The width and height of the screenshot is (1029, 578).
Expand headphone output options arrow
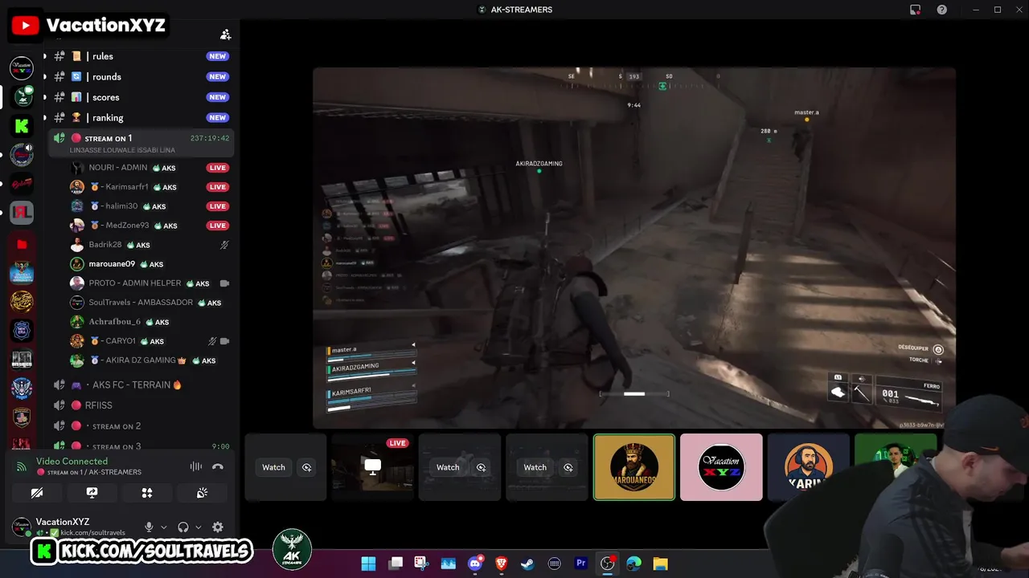tap(198, 527)
